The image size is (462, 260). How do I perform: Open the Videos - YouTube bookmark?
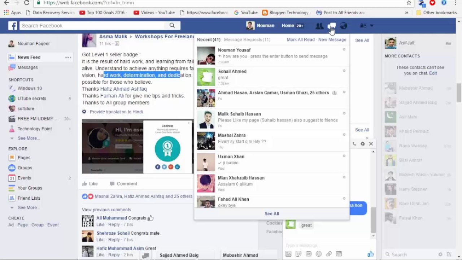click(154, 13)
